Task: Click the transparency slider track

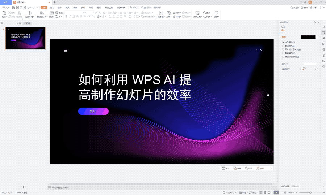Action: pos(309,69)
